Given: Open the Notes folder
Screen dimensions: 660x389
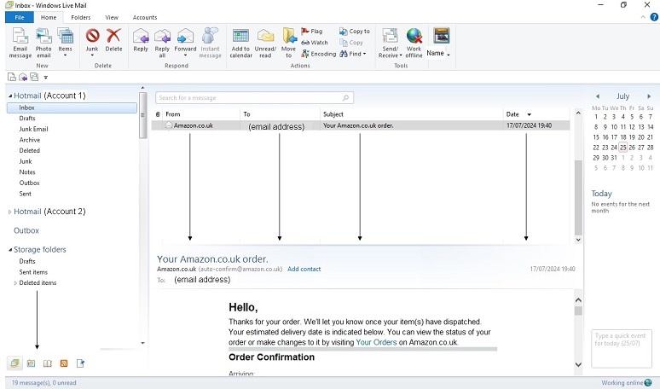Looking at the screenshot, I should click(x=27, y=172).
